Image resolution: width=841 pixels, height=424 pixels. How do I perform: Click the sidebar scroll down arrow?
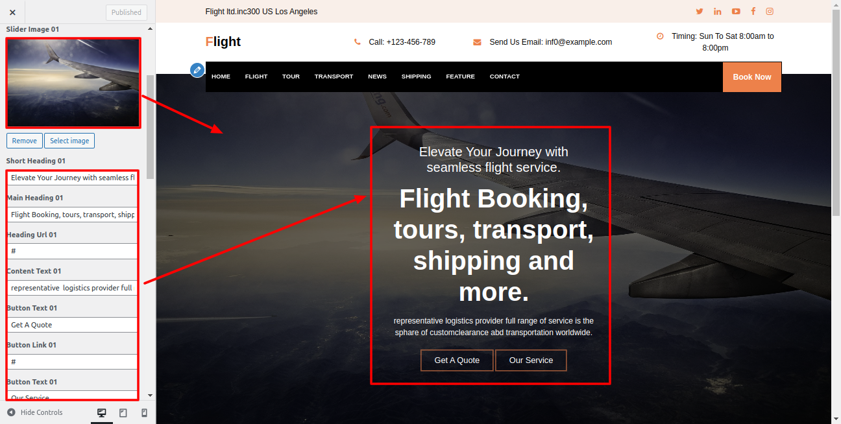tap(151, 395)
